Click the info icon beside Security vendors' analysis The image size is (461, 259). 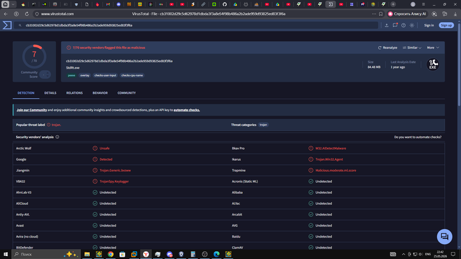[57, 137]
